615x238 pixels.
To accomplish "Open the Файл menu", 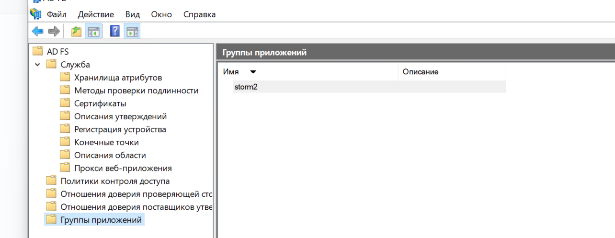I will click(57, 14).
